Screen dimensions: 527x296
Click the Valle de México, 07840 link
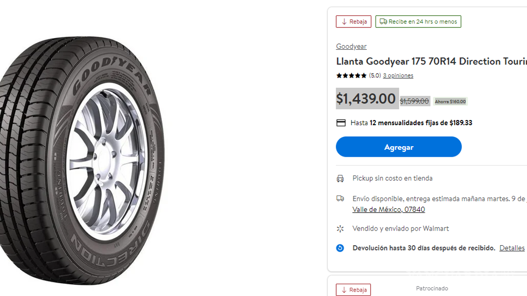(388, 209)
